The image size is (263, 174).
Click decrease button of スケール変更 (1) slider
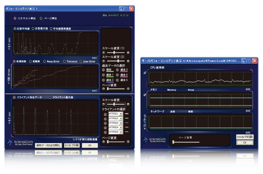[x=104, y=53]
